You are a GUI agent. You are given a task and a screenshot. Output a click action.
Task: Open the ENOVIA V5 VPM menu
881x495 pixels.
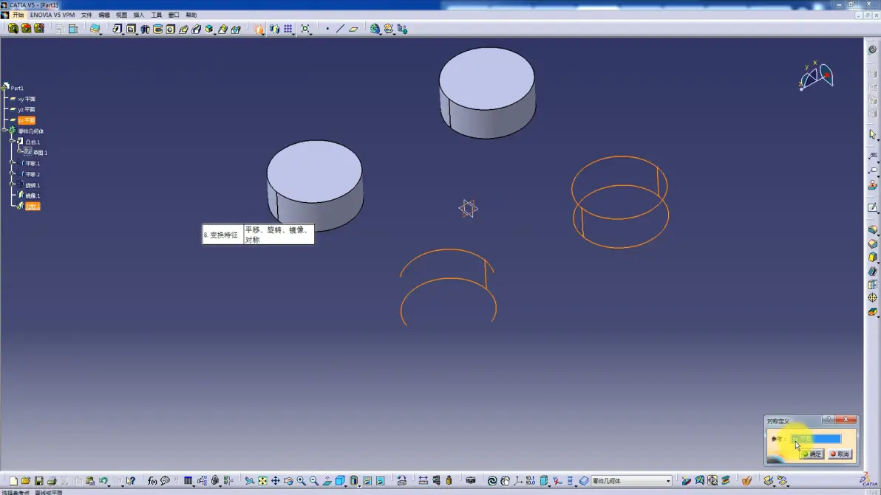52,15
